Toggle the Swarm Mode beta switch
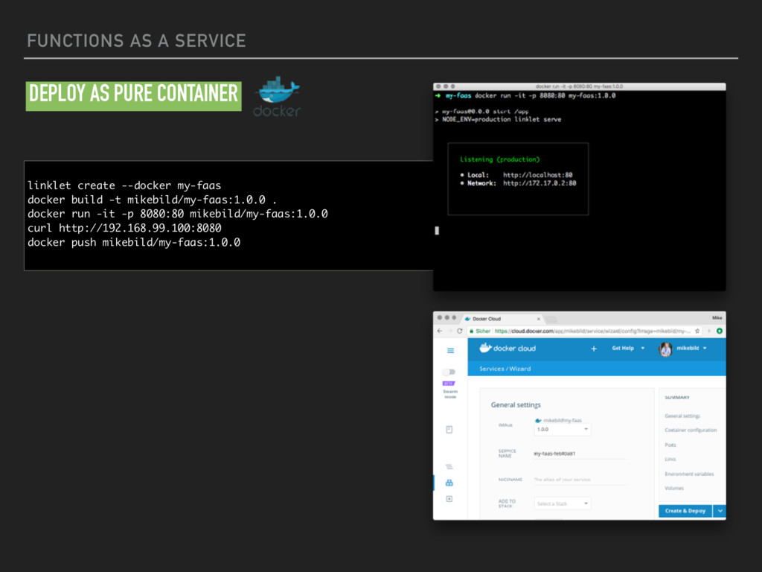Viewport: 762px width, 572px height. point(449,372)
